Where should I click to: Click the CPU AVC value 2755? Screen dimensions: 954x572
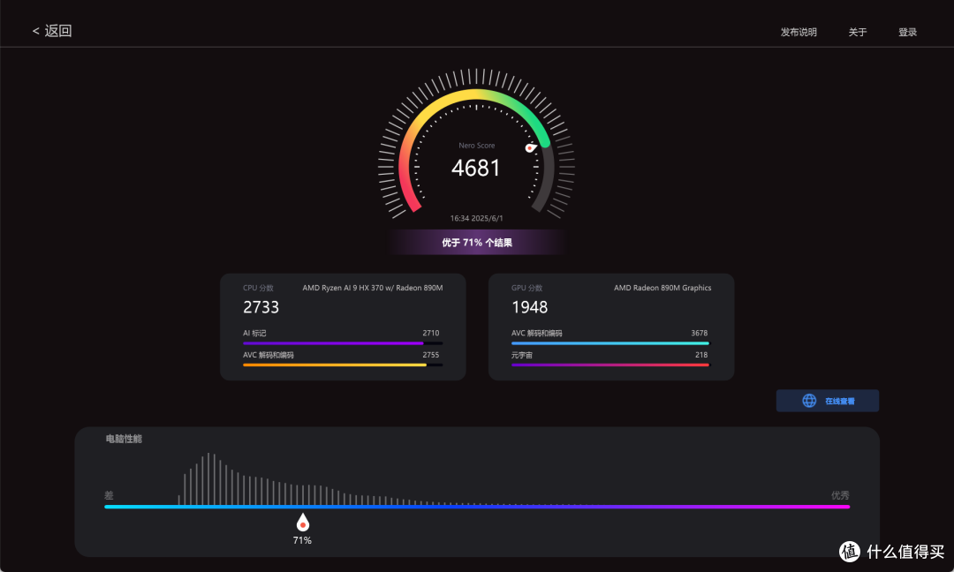(x=431, y=355)
